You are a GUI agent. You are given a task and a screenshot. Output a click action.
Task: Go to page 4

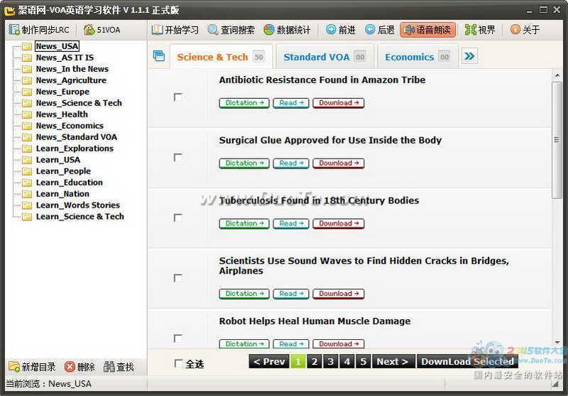pyautogui.click(x=347, y=362)
